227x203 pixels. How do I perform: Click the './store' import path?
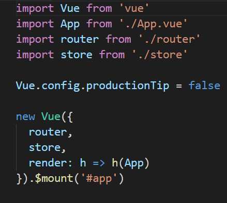pyautogui.click(x=160, y=55)
